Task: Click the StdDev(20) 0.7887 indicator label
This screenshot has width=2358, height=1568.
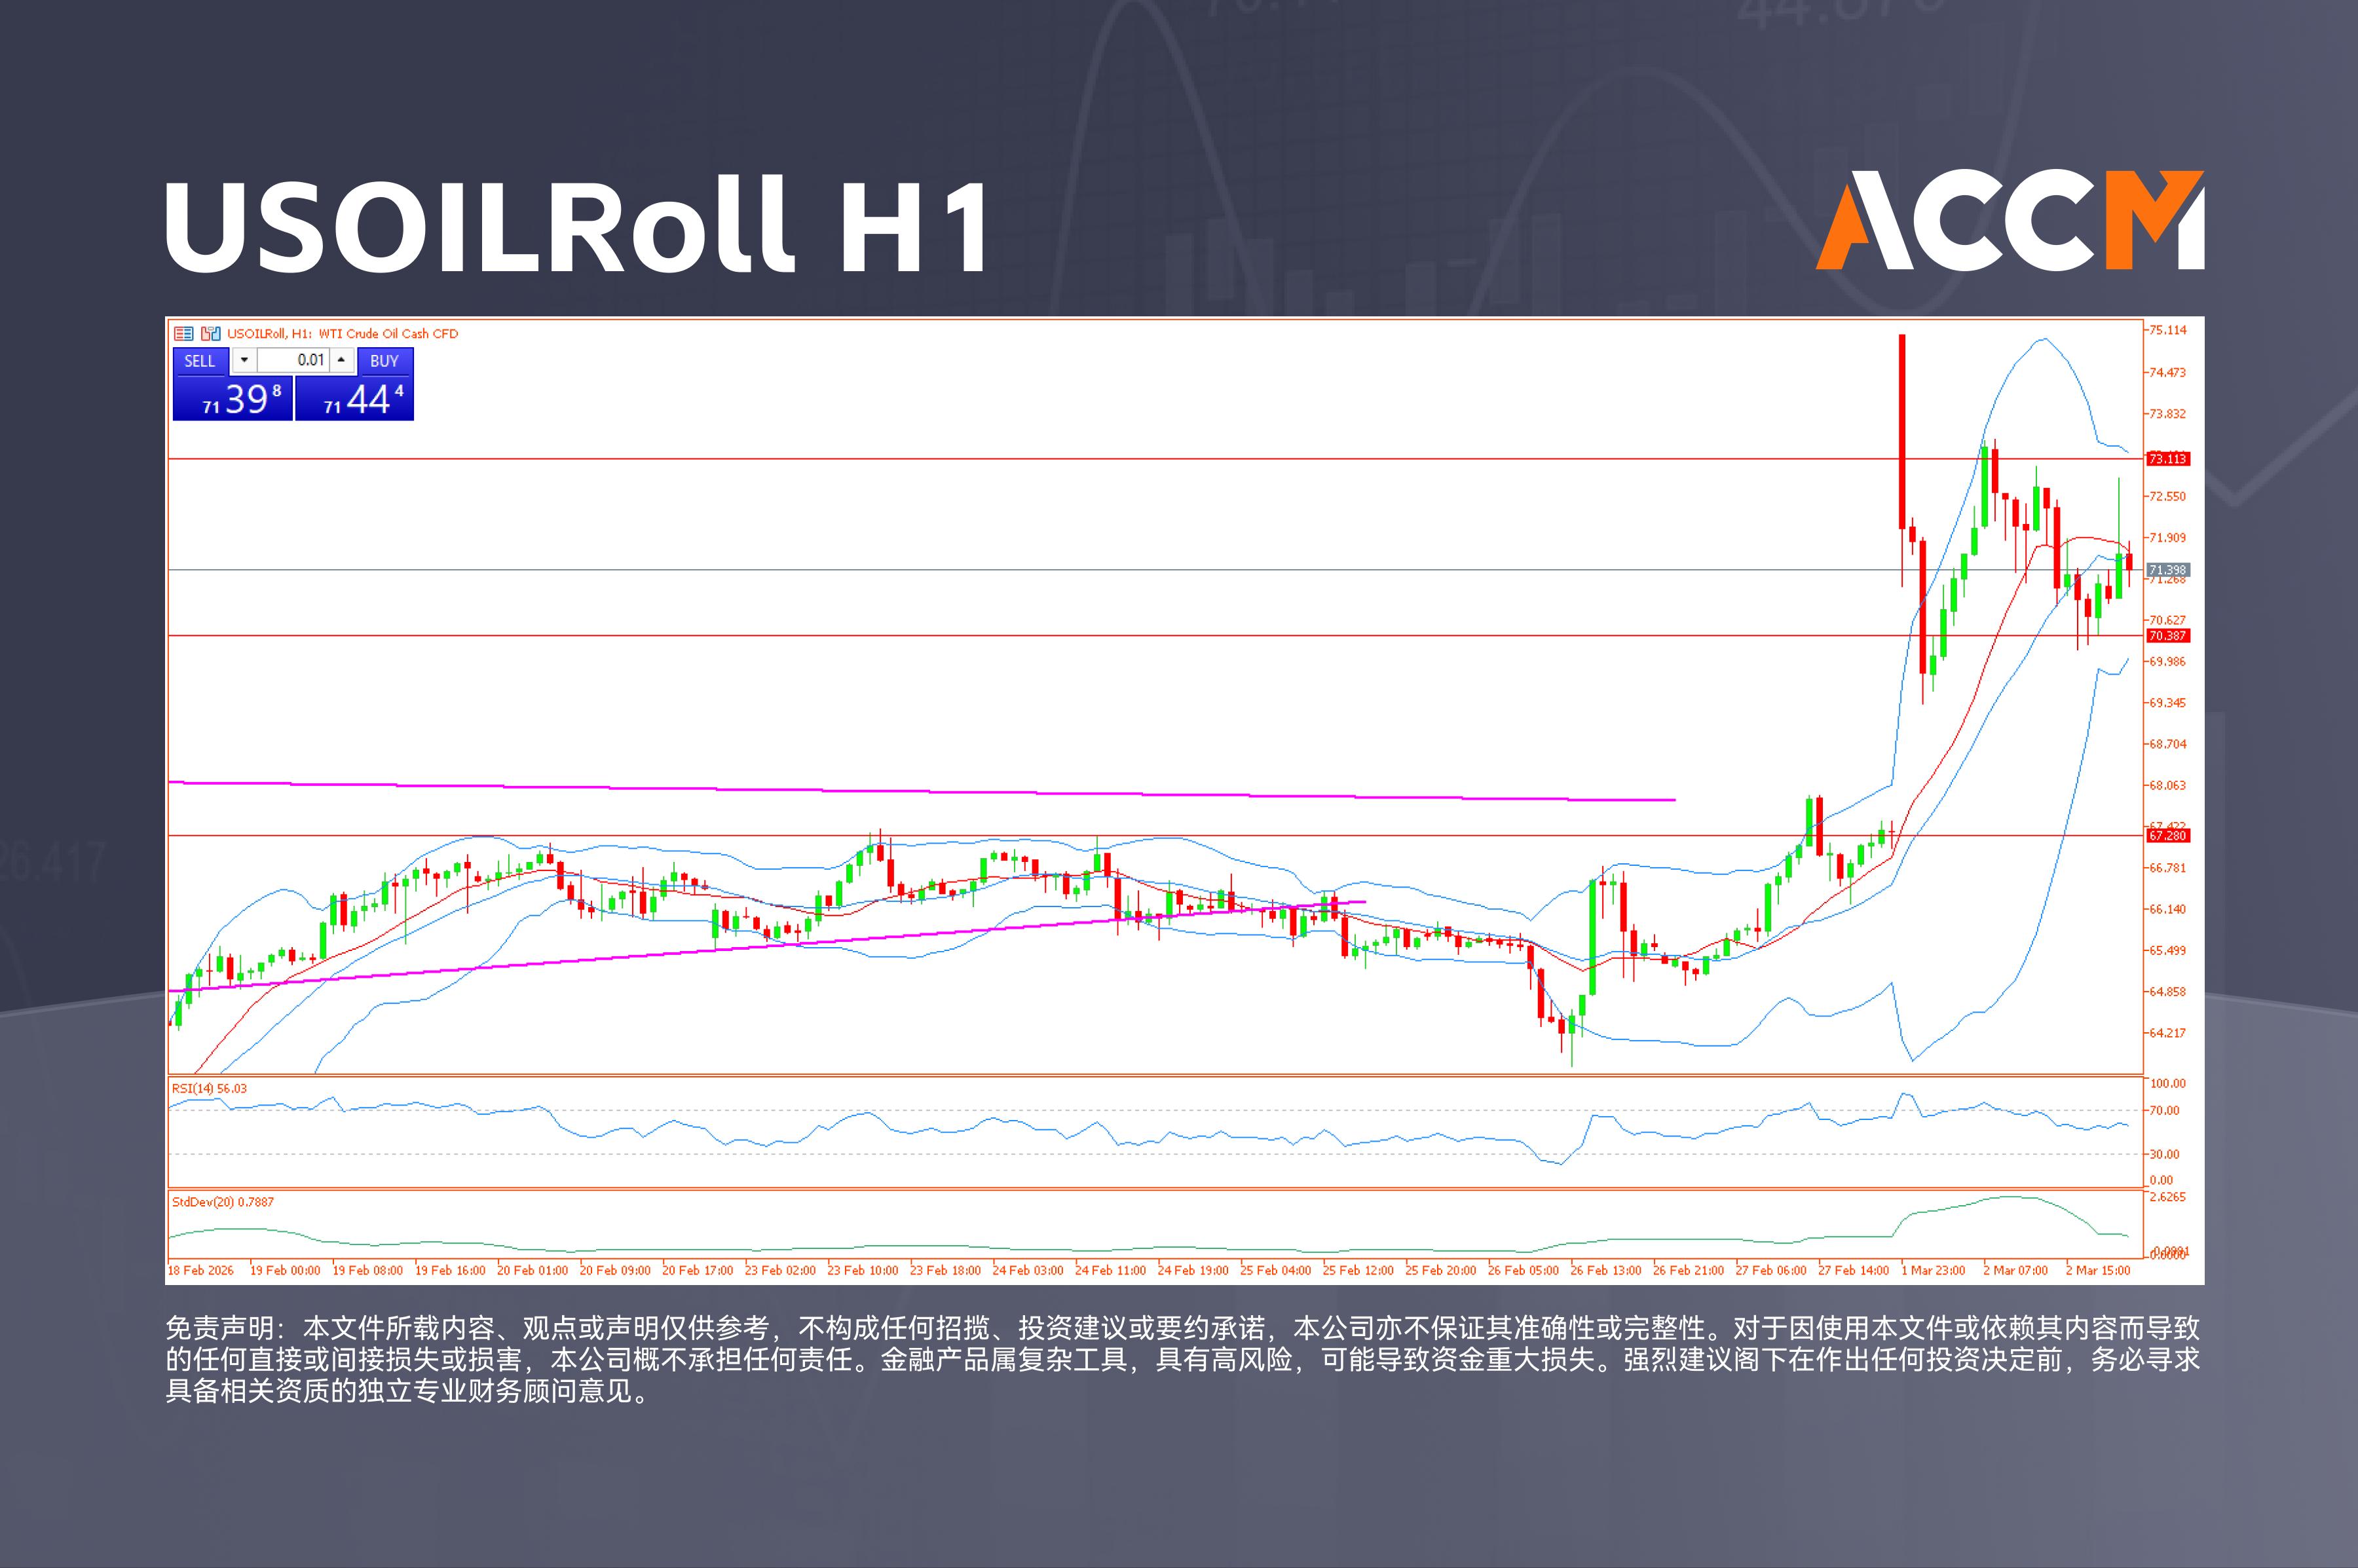Action: click(x=222, y=1202)
